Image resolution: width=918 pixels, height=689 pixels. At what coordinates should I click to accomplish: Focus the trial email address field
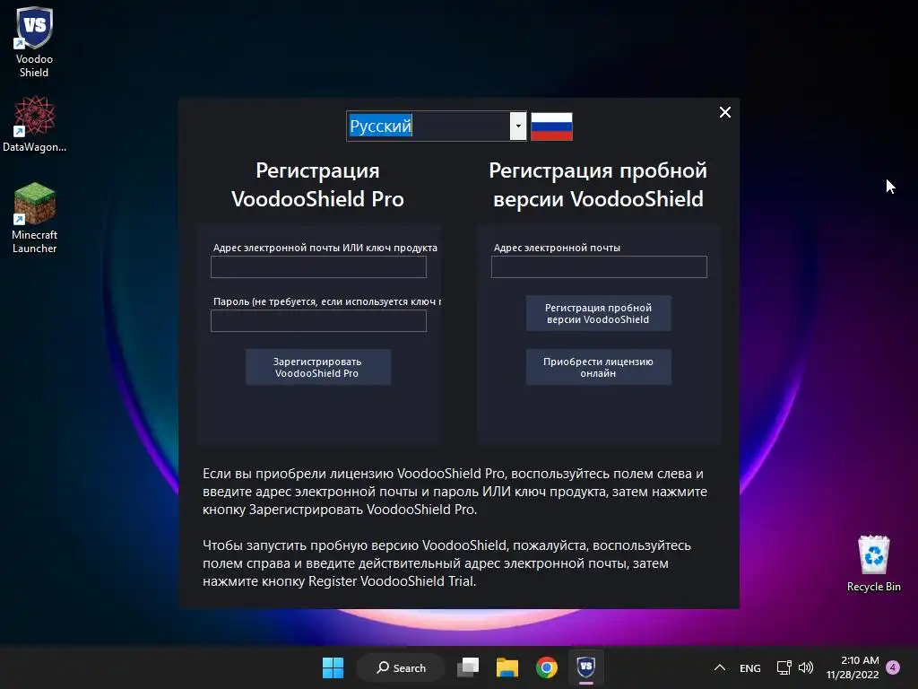599,267
